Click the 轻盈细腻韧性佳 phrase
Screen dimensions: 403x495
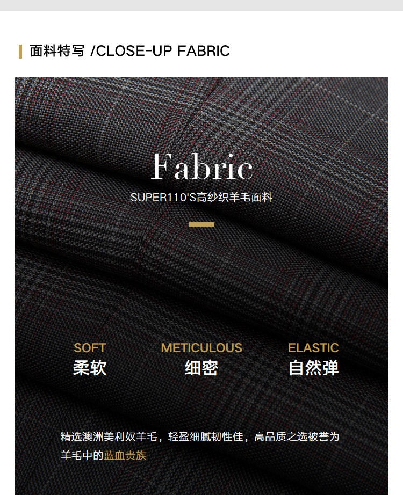pyautogui.click(x=206, y=436)
